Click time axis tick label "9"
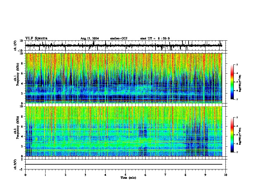This screenshot has height=196, width=254. tap(205, 175)
